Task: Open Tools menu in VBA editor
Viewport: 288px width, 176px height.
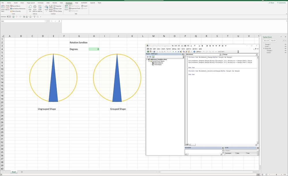Action: tap(183, 49)
